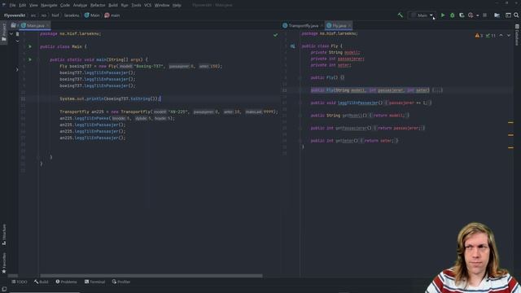Open the Help menu
Viewport: 521px width, 293px height.
[177, 6]
